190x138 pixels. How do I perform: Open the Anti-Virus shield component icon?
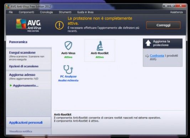point(68,45)
